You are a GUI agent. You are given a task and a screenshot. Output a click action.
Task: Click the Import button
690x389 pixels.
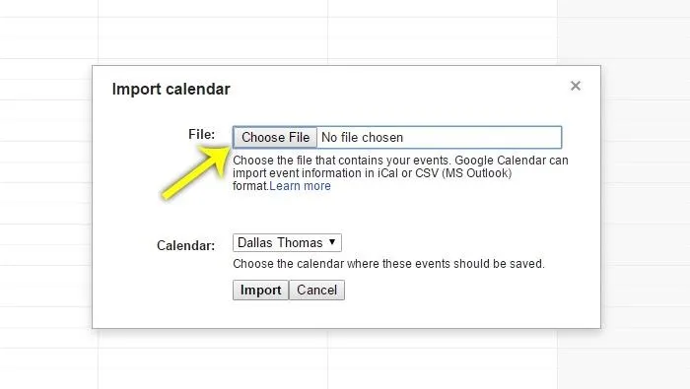point(260,291)
